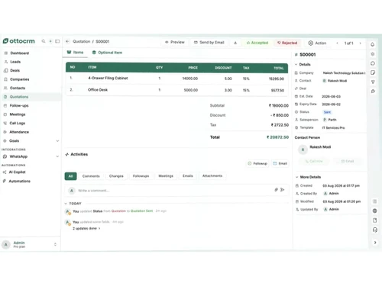Screen dimensions: 382x286
Task: Open Follow-ups in the sidebar
Action: [x=19, y=105]
